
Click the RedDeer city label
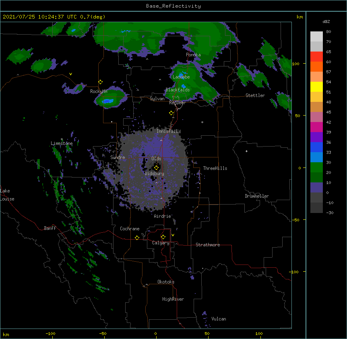pyautogui.click(x=177, y=103)
